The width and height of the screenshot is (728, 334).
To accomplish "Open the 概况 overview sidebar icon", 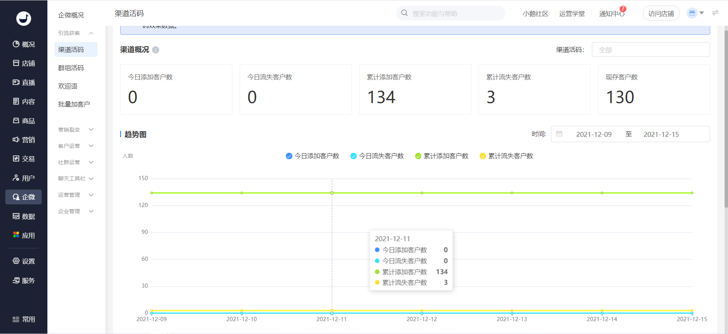I will click(24, 44).
